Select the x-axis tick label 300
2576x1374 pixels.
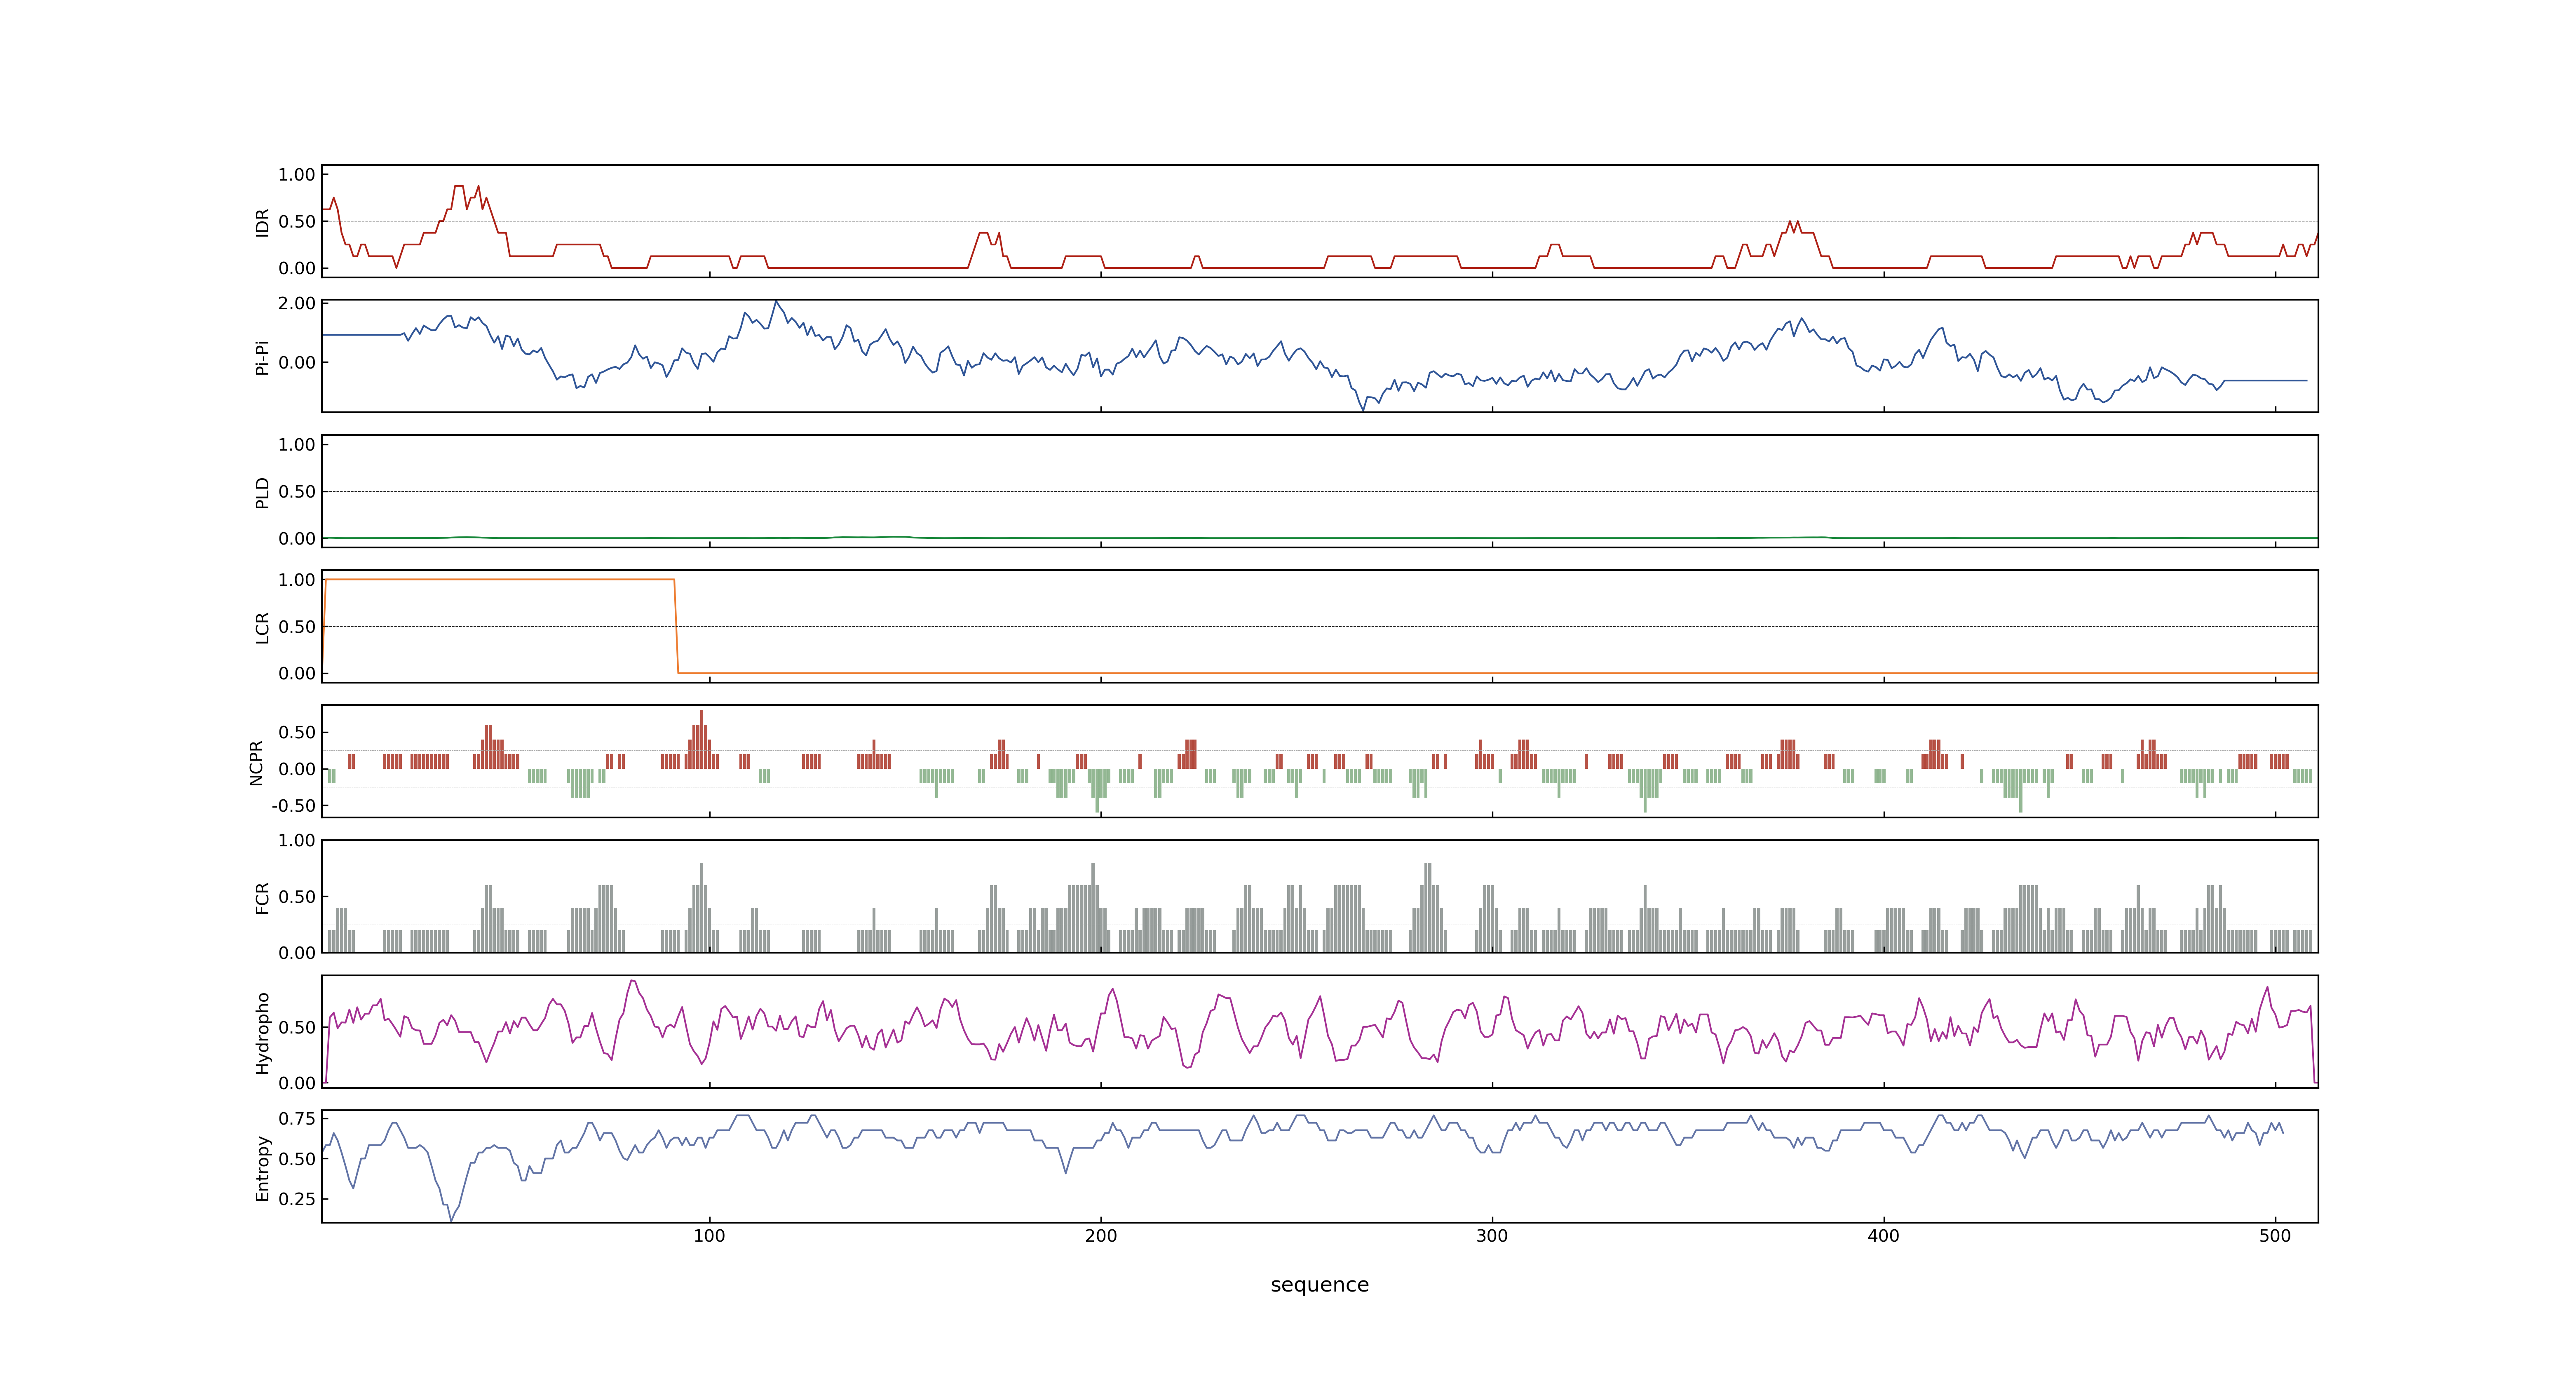[1492, 1236]
